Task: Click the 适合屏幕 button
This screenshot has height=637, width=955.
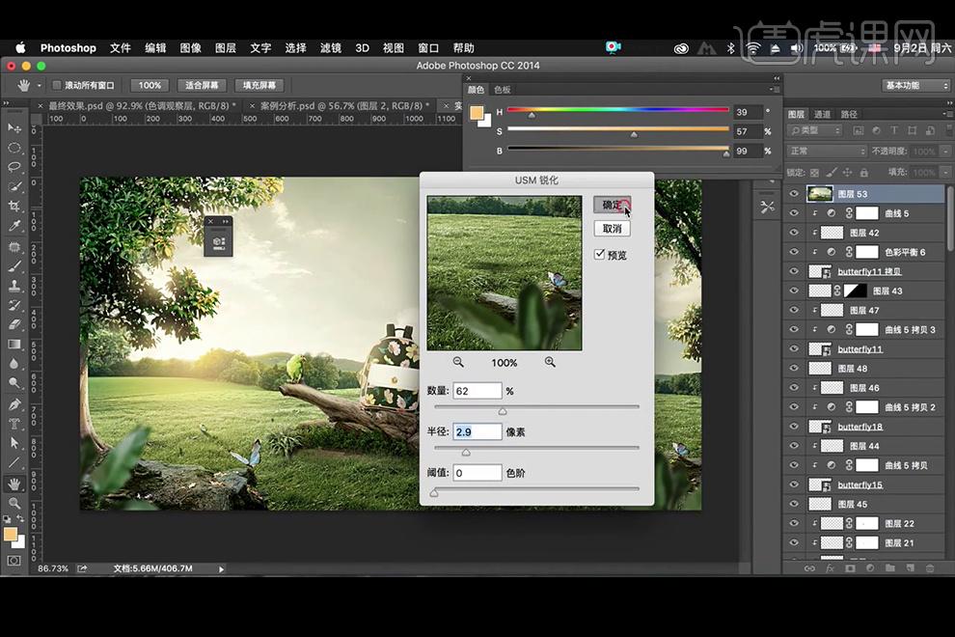Action: click(202, 85)
